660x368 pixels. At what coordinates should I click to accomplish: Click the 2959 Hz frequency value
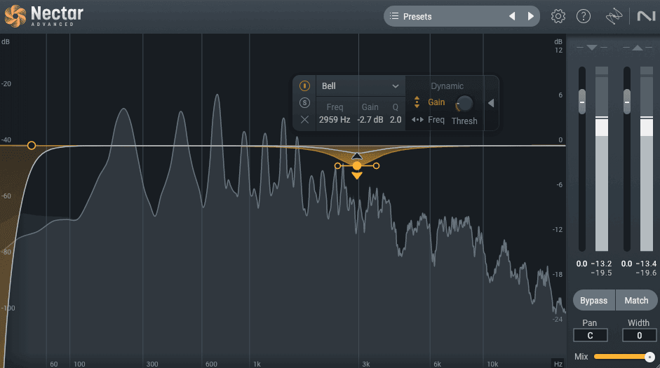click(335, 120)
